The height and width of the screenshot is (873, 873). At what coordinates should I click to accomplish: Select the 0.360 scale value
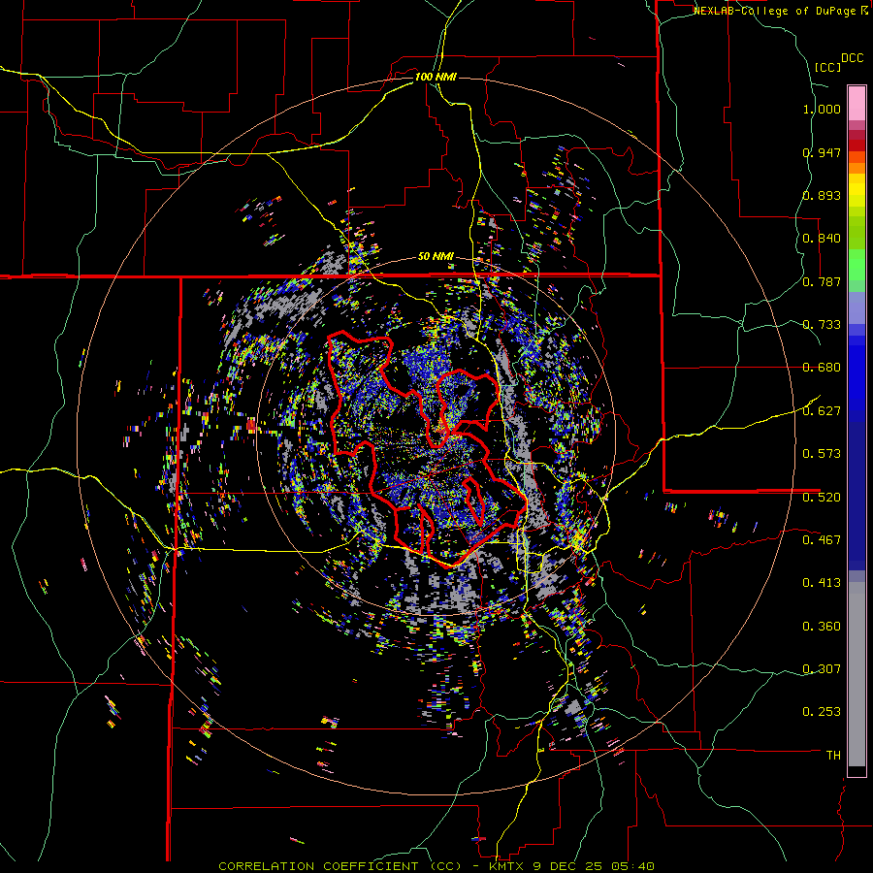click(822, 626)
